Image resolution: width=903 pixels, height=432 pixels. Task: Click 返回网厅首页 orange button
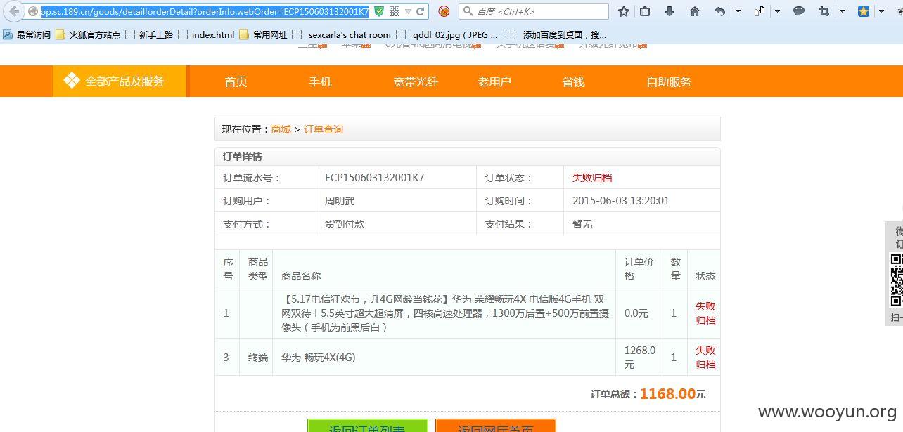(496, 426)
